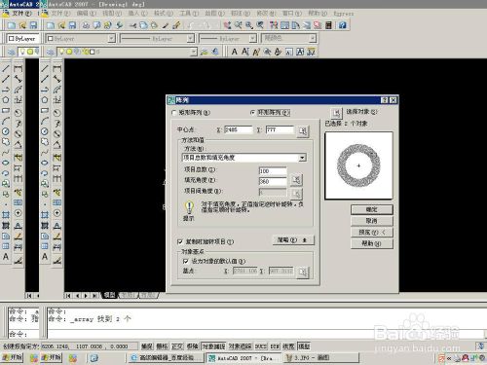Open Plot Preview from the standard toolbar

[x=96, y=25]
